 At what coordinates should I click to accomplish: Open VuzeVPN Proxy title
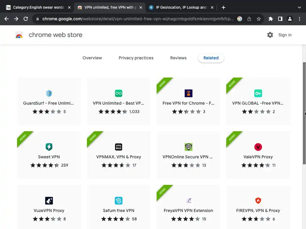(x=49, y=211)
